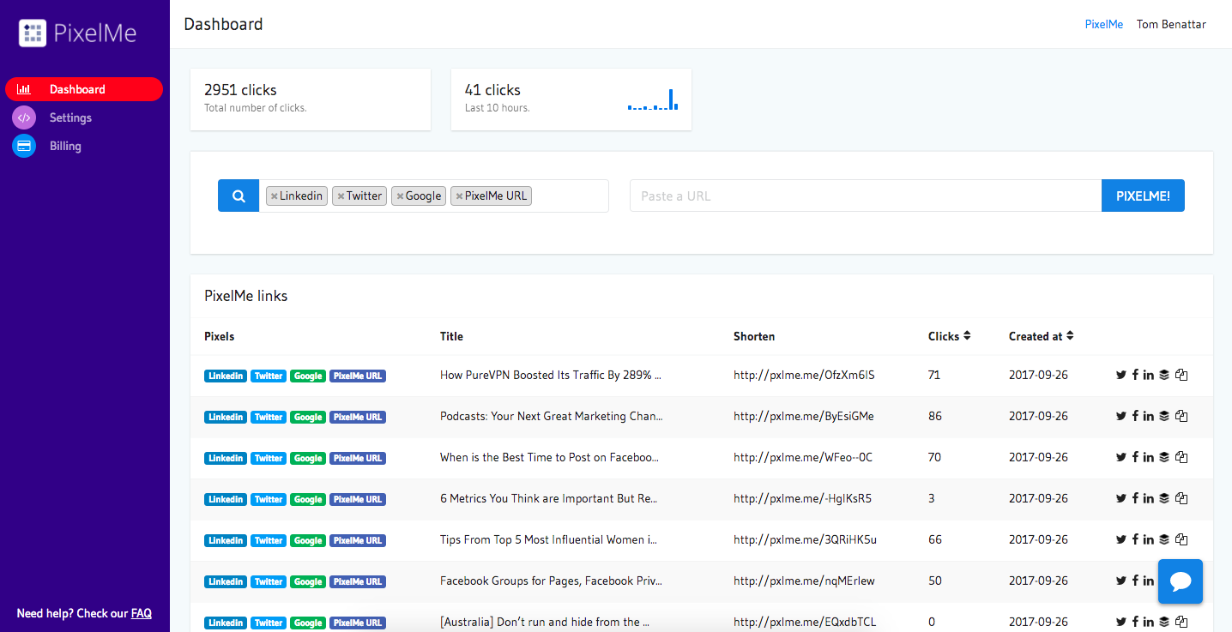The width and height of the screenshot is (1232, 632).
Task: Open the FAQ help link
Action: (x=141, y=613)
